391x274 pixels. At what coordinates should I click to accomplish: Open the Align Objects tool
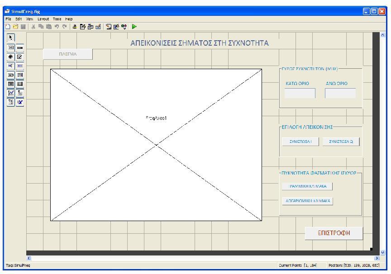(75, 27)
